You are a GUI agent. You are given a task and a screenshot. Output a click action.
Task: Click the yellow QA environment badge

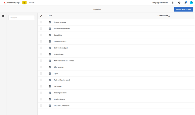click(24, 3)
